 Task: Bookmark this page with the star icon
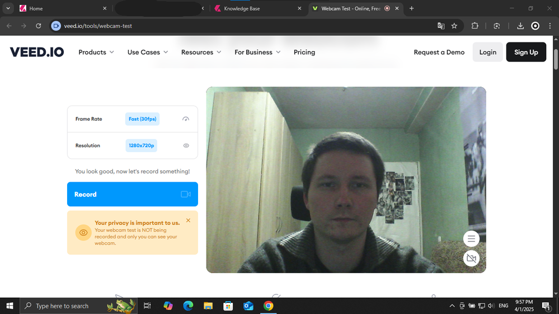coord(454,26)
